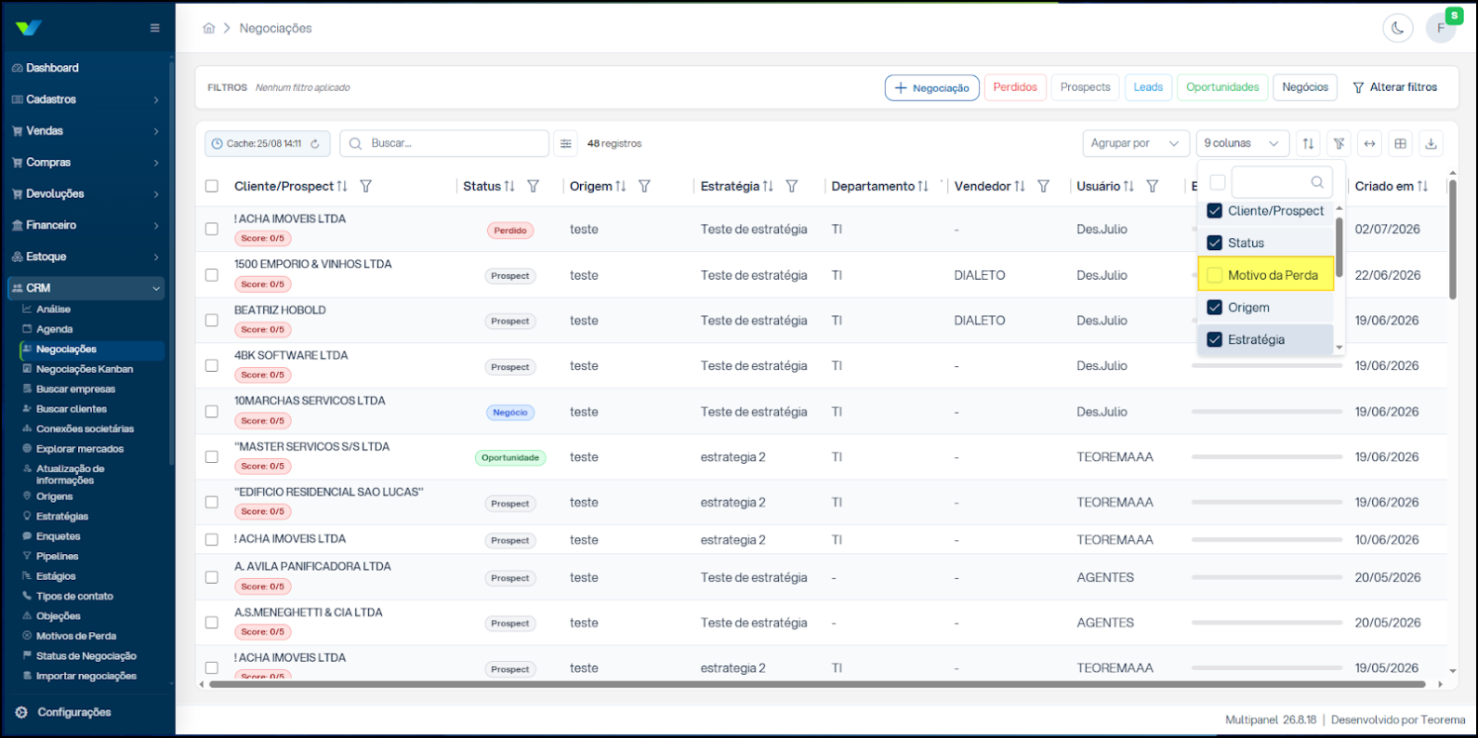Uncheck the Origem column in column list

point(1214,308)
